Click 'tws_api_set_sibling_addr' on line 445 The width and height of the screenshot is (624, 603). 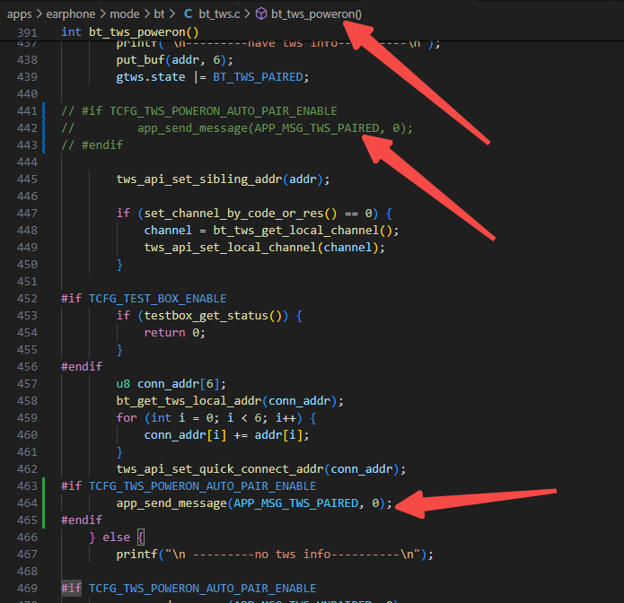point(199,179)
